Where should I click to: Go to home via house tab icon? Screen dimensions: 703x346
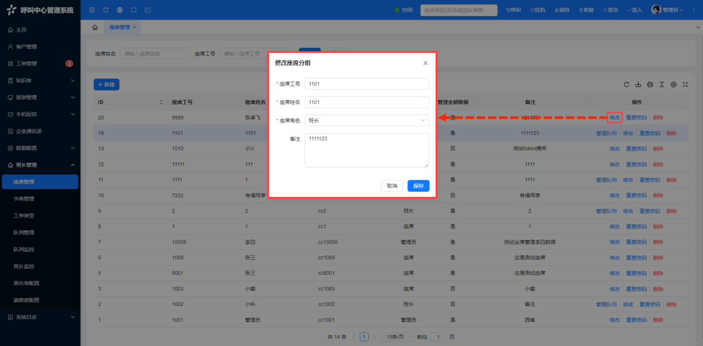95,27
